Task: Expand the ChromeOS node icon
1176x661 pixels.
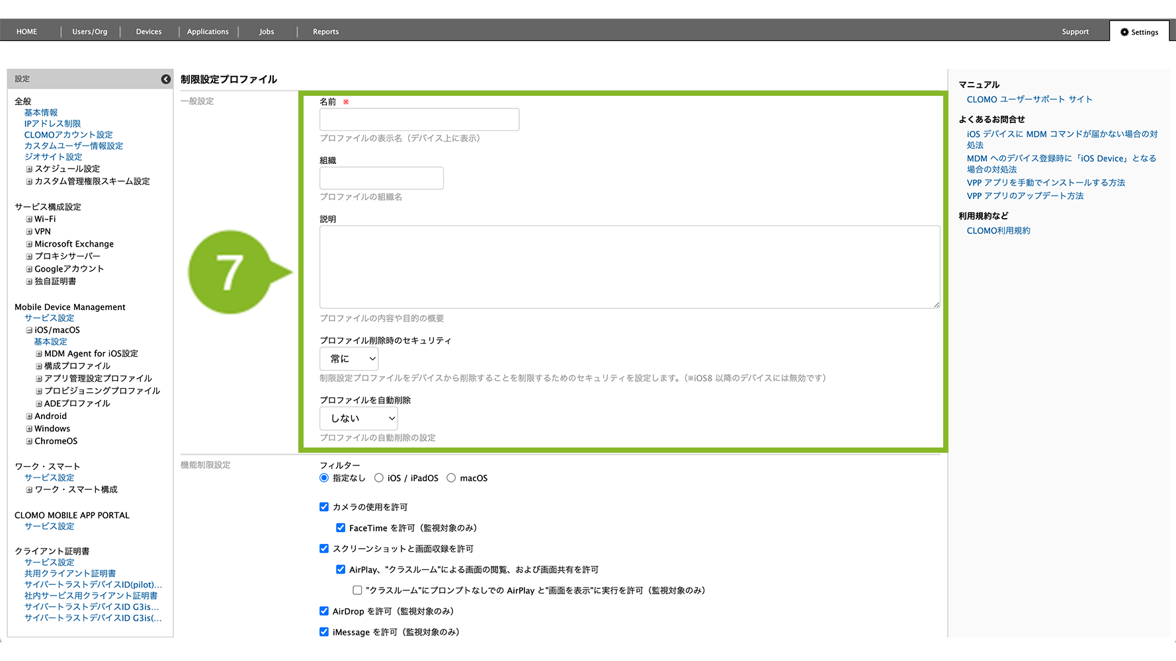Action: [x=29, y=442]
